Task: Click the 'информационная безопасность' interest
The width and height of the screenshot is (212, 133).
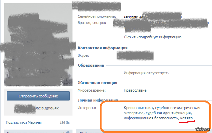Action: [x=151, y=118]
